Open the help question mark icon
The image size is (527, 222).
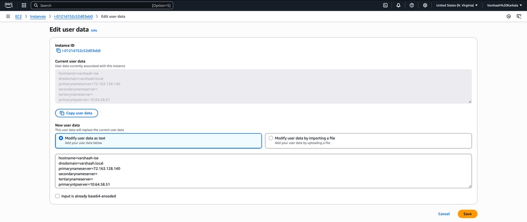point(411,5)
